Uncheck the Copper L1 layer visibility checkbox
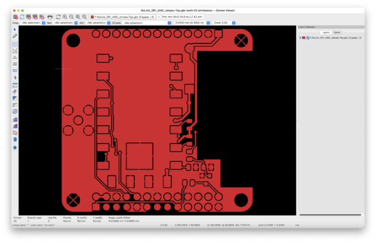This screenshot has height=243, width=376. pyautogui.click(x=308, y=38)
